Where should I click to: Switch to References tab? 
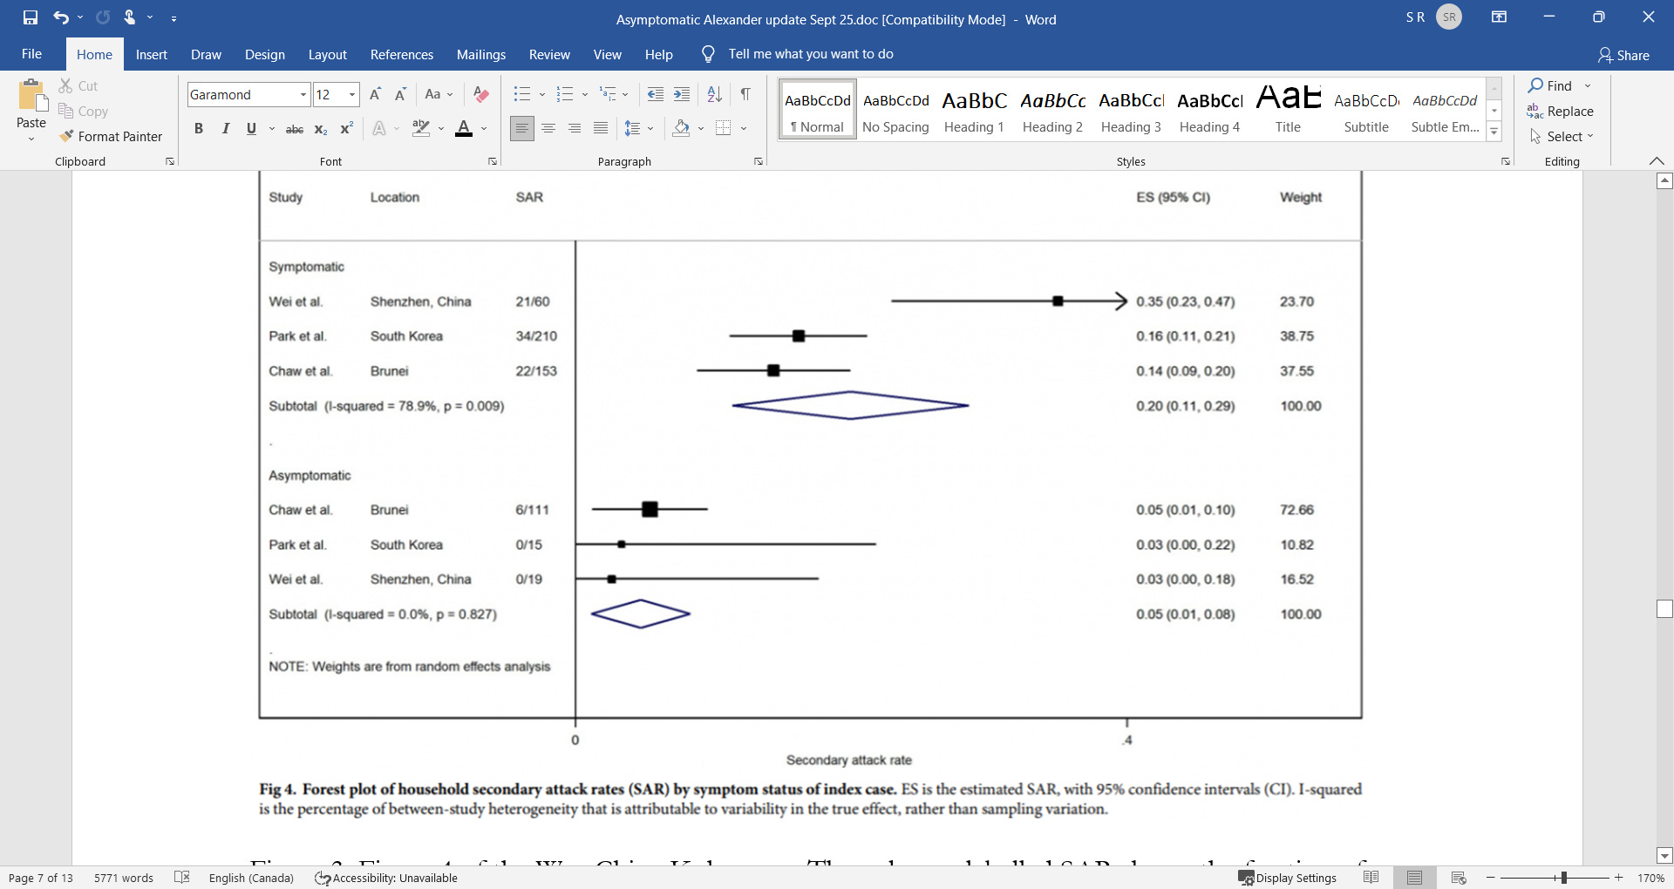click(402, 54)
